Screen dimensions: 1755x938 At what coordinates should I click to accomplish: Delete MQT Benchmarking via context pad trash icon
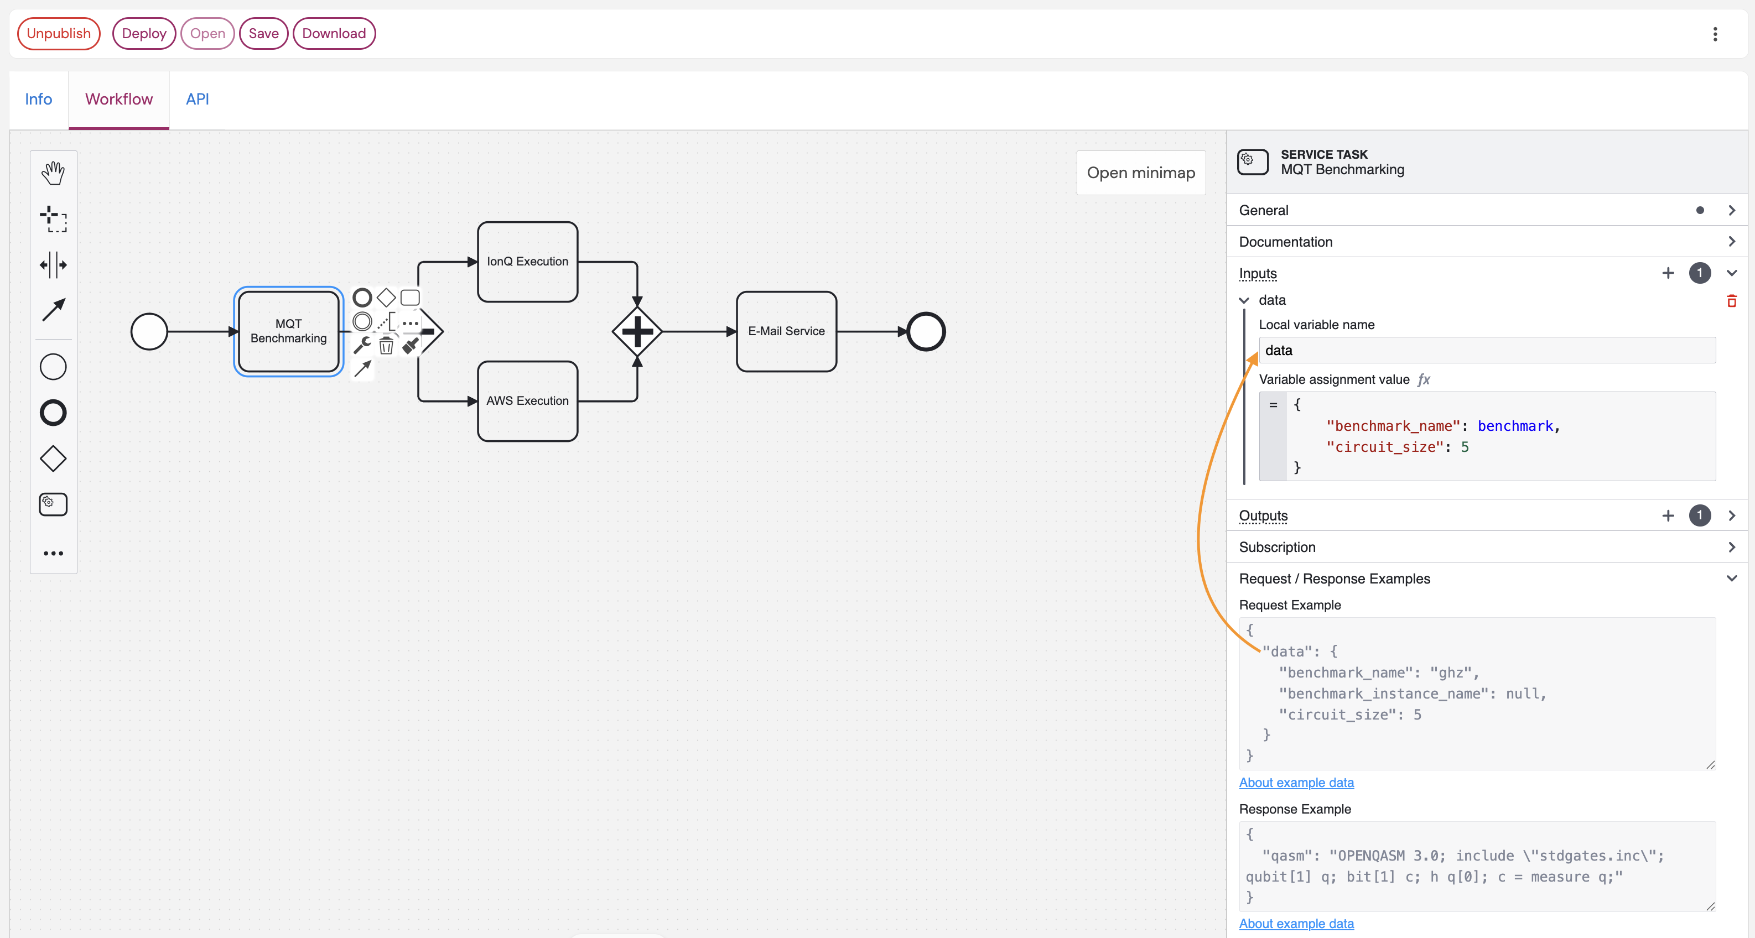coord(386,346)
